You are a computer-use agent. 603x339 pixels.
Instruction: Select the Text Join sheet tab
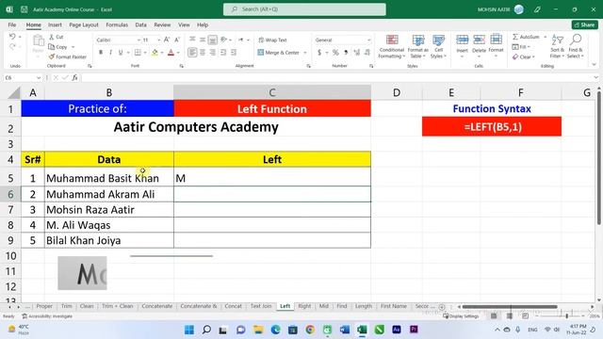tap(261, 306)
